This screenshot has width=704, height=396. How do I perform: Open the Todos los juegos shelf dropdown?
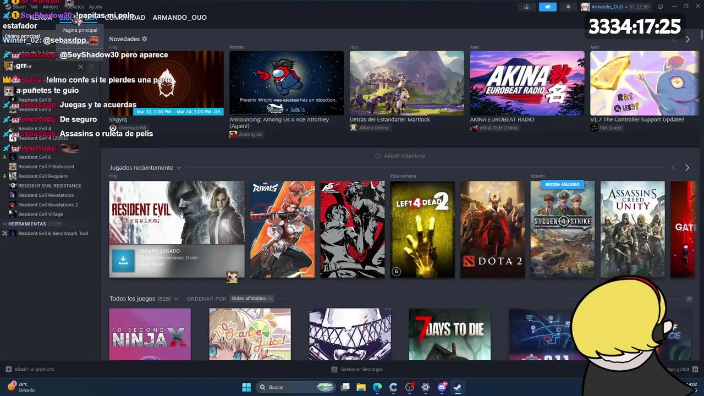(x=176, y=299)
